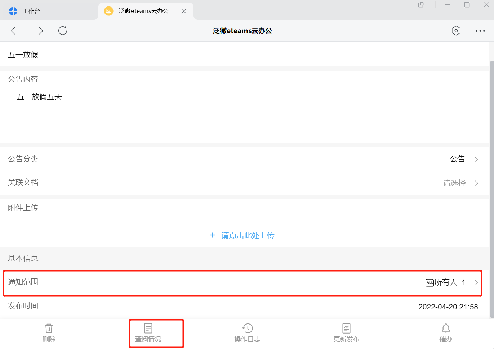This screenshot has height=349, width=494.
Task: Click the 附件上传 label
Action: click(x=23, y=208)
